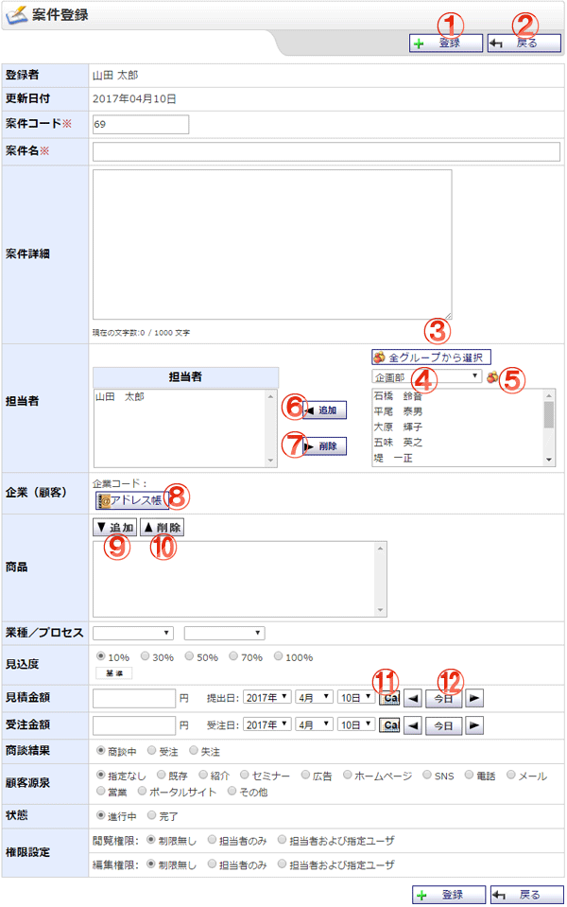The image size is (567, 907).
Task: Open 提出日 day dropdown
Action: point(356,698)
